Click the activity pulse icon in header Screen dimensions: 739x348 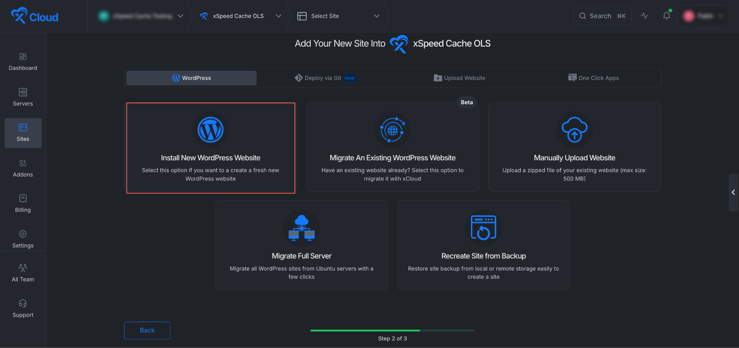coord(644,16)
